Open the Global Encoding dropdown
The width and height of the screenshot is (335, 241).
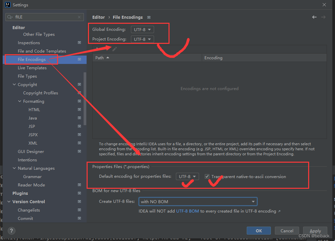tap(142, 29)
